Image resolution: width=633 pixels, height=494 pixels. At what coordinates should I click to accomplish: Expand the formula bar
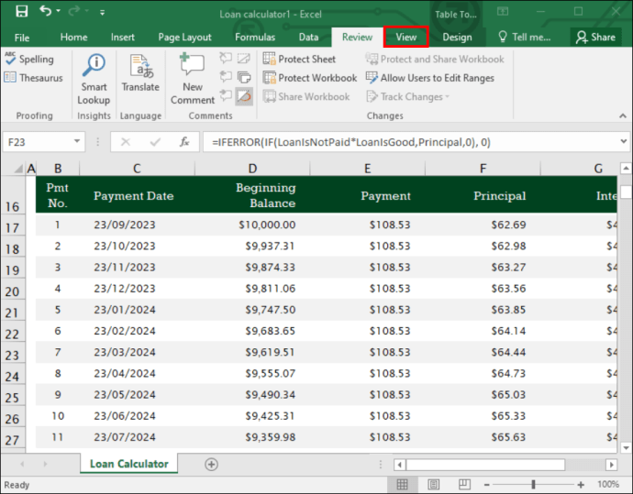(624, 141)
